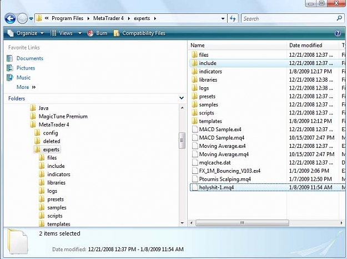Viewport: 347px width, 259px height.
Task: Click the holyshit-1.mq4 file icon
Action: click(195, 187)
